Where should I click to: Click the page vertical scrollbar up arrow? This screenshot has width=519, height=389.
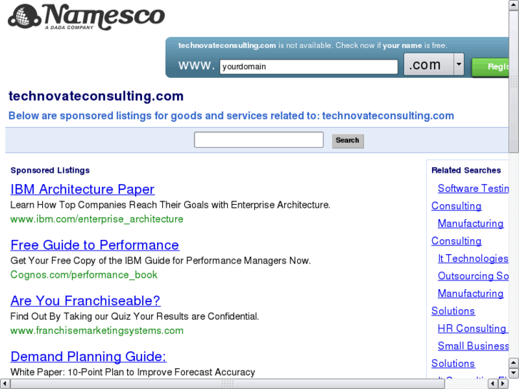coord(514,4)
